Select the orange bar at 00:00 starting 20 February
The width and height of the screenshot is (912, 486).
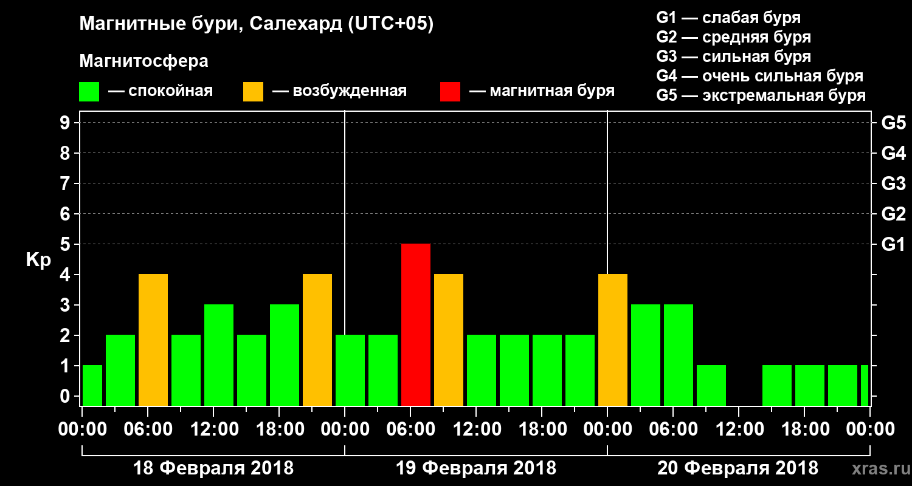613,340
